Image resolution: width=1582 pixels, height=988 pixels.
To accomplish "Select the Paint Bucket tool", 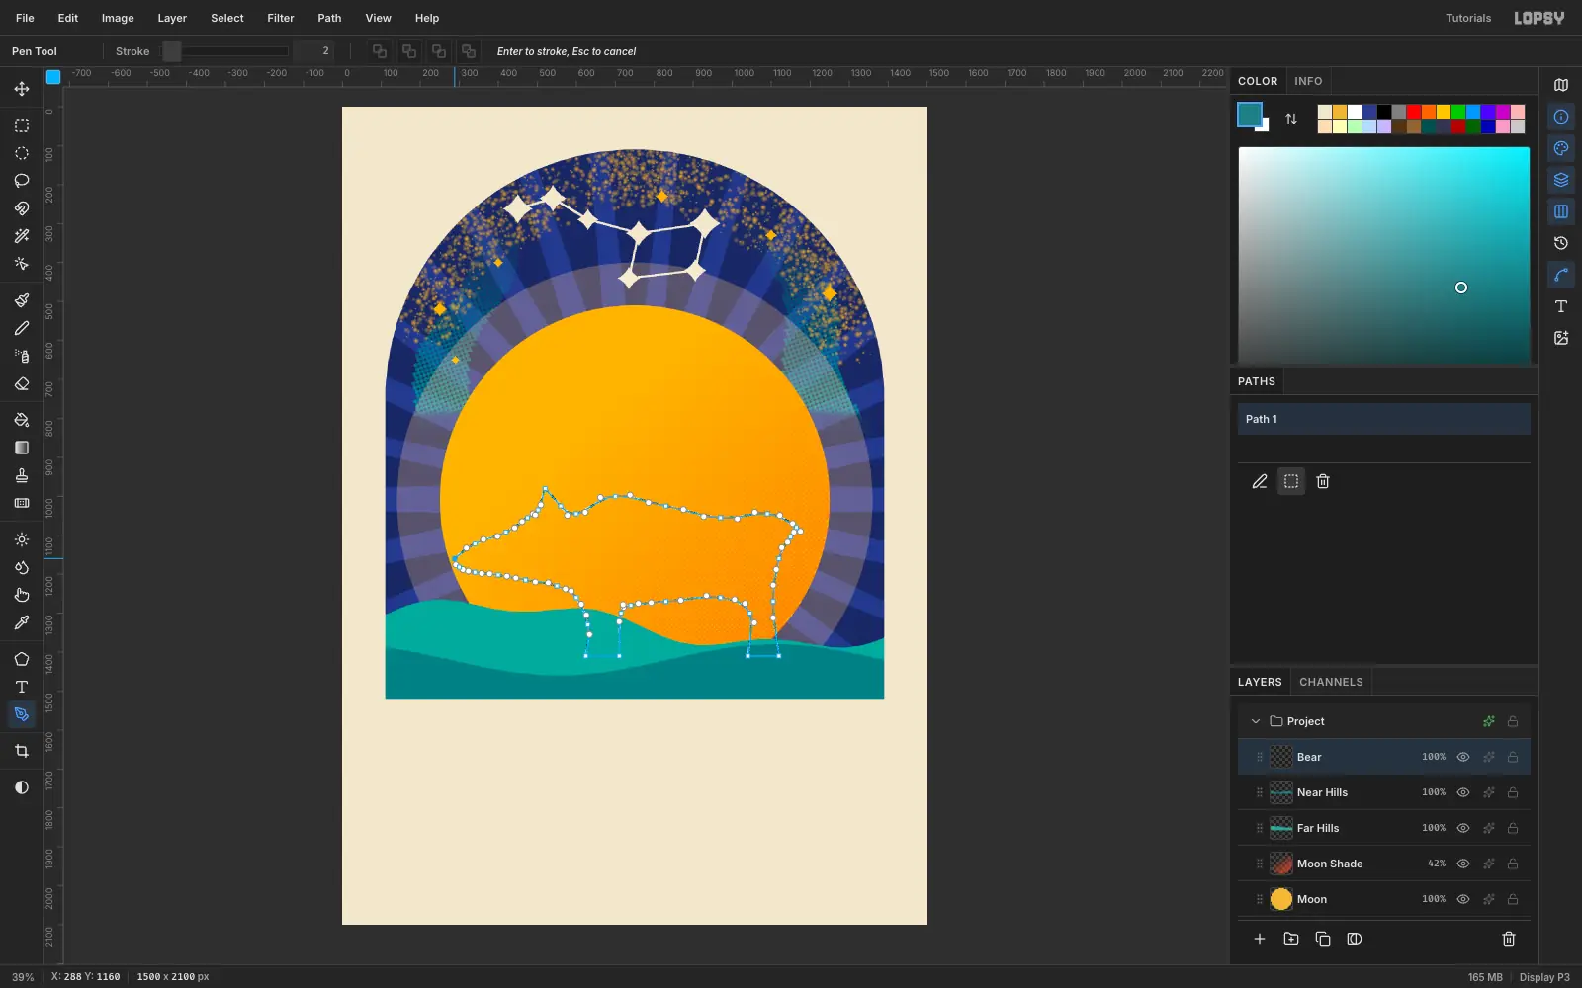I will [22, 420].
